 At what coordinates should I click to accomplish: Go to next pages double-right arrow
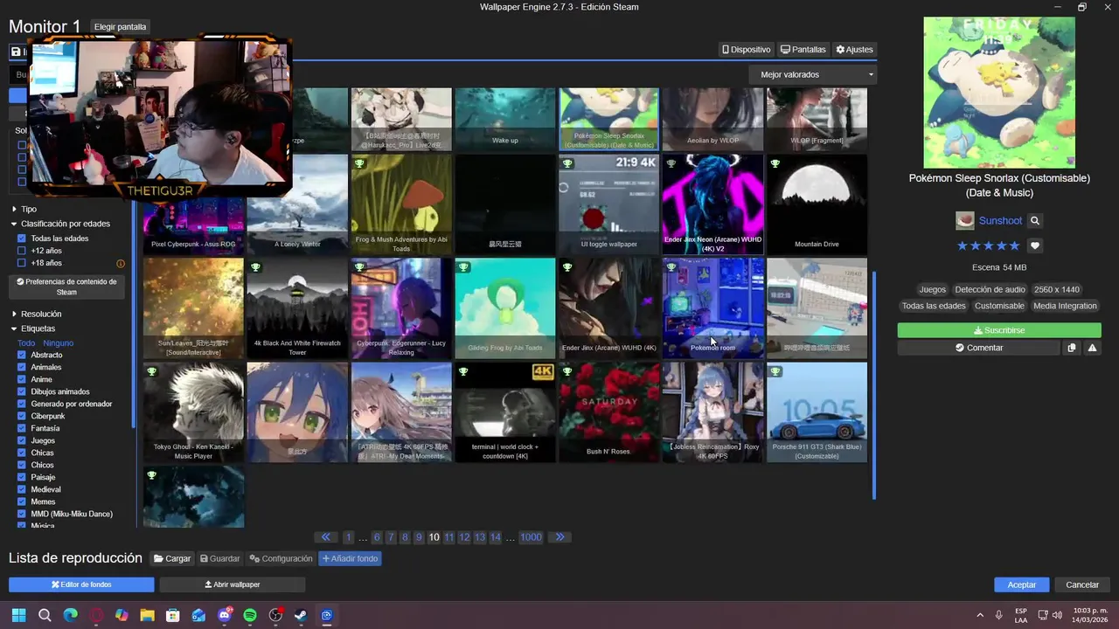click(560, 537)
